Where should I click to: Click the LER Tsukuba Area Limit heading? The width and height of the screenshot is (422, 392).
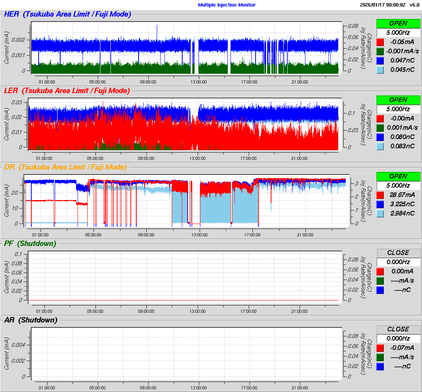pos(76,90)
